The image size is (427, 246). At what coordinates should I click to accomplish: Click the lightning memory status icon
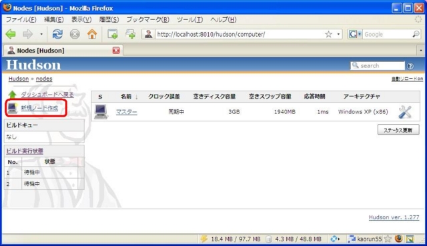tap(204, 239)
